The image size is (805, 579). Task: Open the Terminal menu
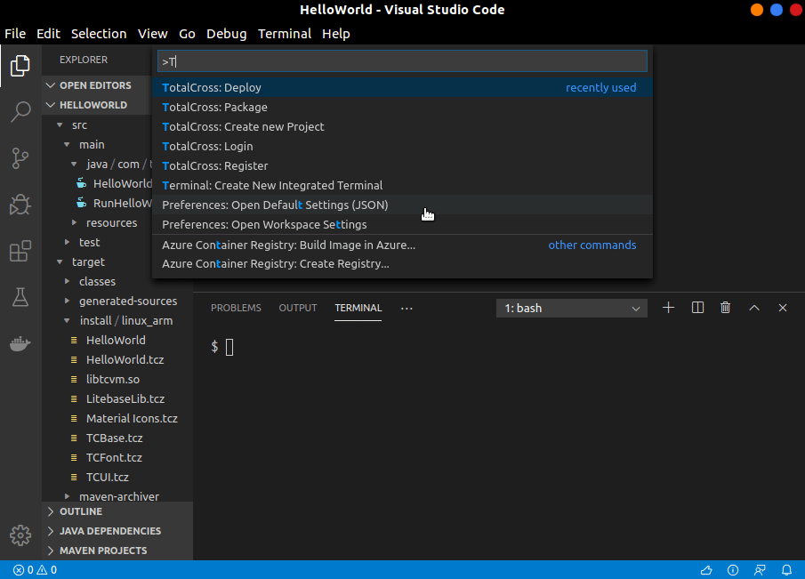pyautogui.click(x=285, y=34)
